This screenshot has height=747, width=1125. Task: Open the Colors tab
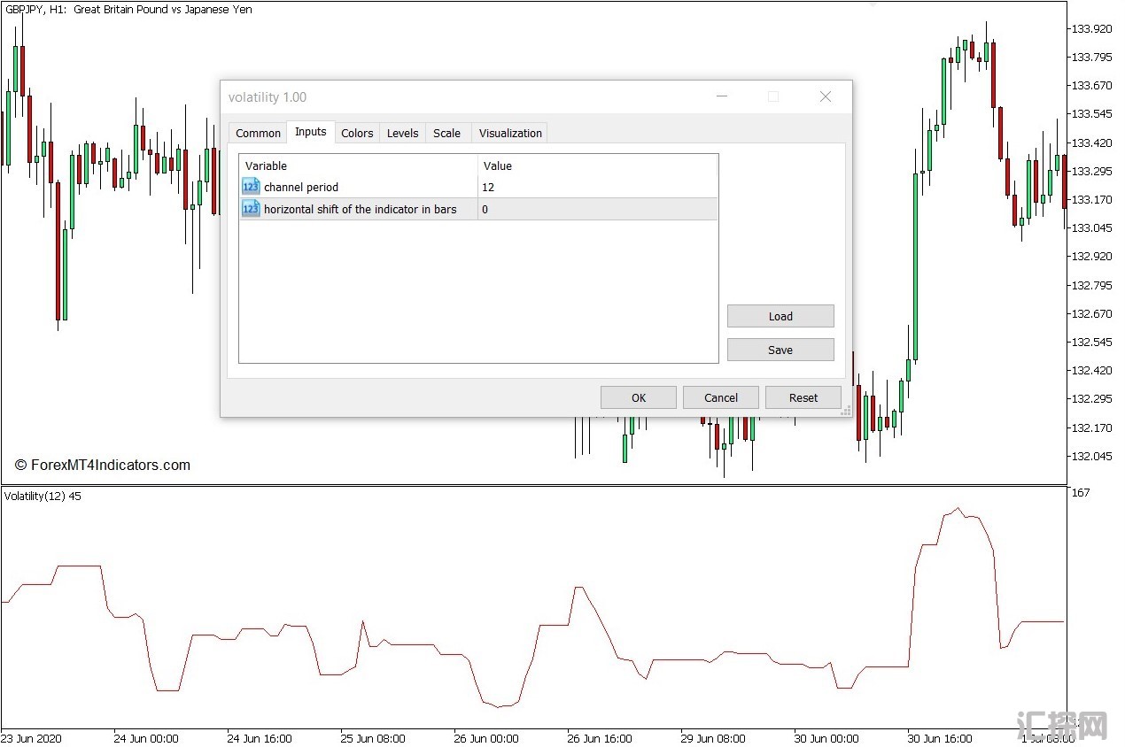(x=357, y=133)
